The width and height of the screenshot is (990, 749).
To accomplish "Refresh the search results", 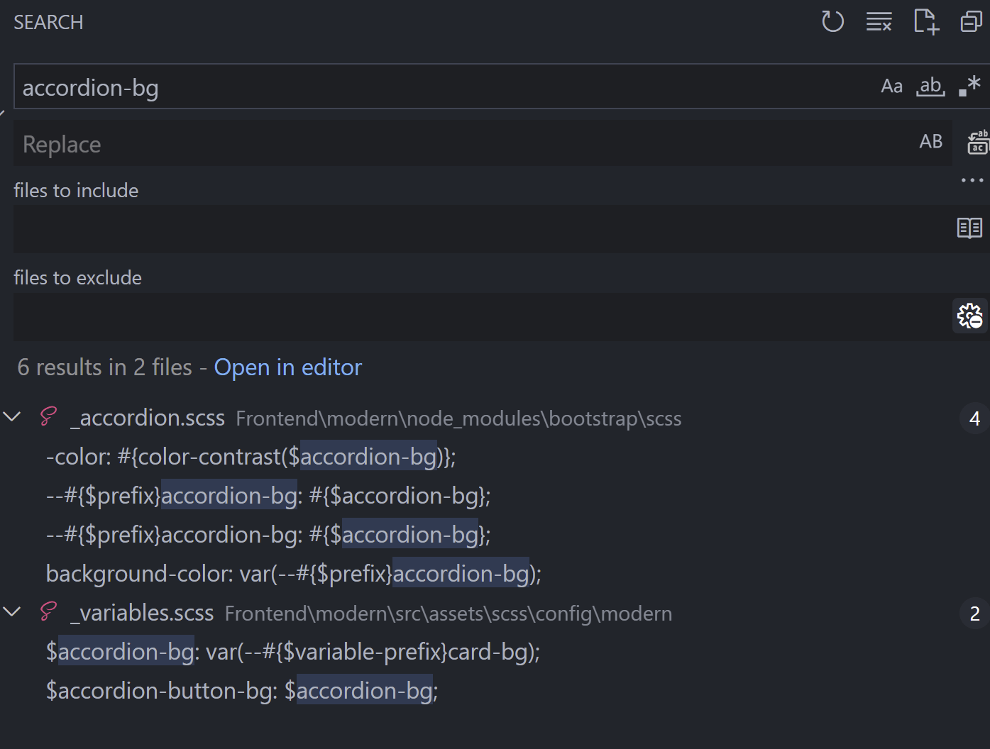I will [x=832, y=21].
